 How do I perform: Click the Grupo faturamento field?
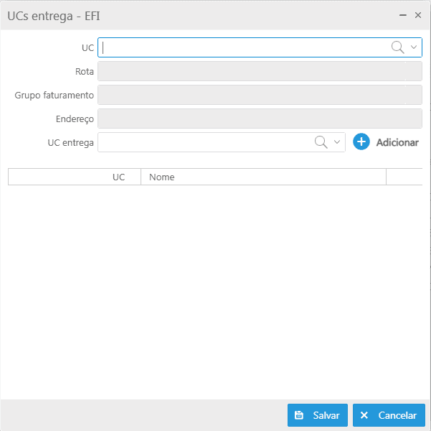coord(260,95)
